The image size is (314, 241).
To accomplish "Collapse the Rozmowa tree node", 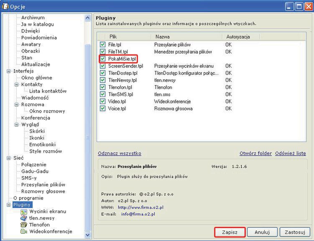I will click(x=16, y=104).
